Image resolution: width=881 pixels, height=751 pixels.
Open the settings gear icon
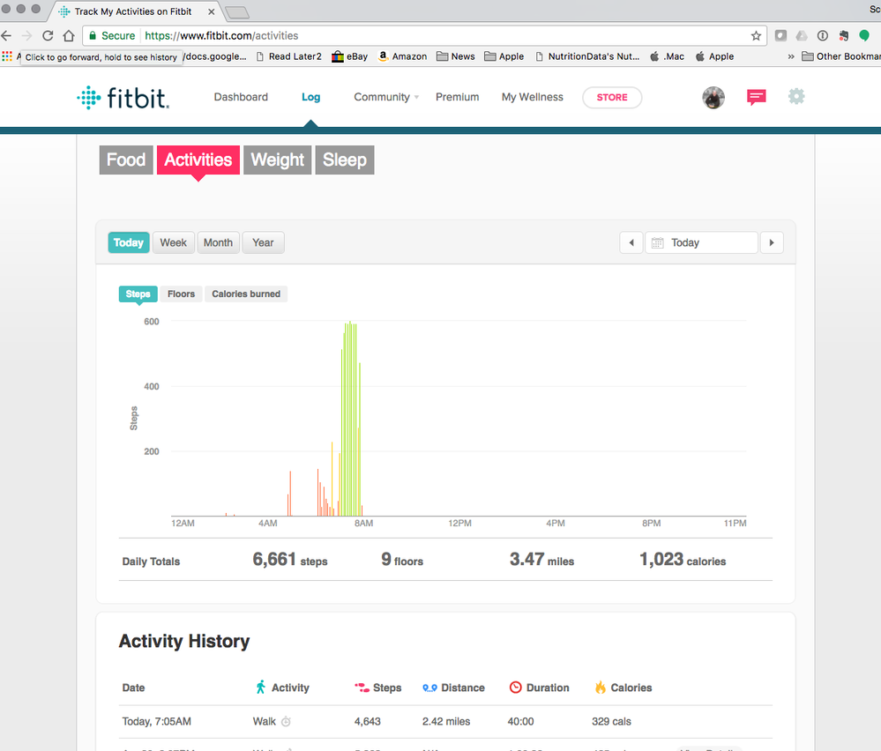click(796, 96)
